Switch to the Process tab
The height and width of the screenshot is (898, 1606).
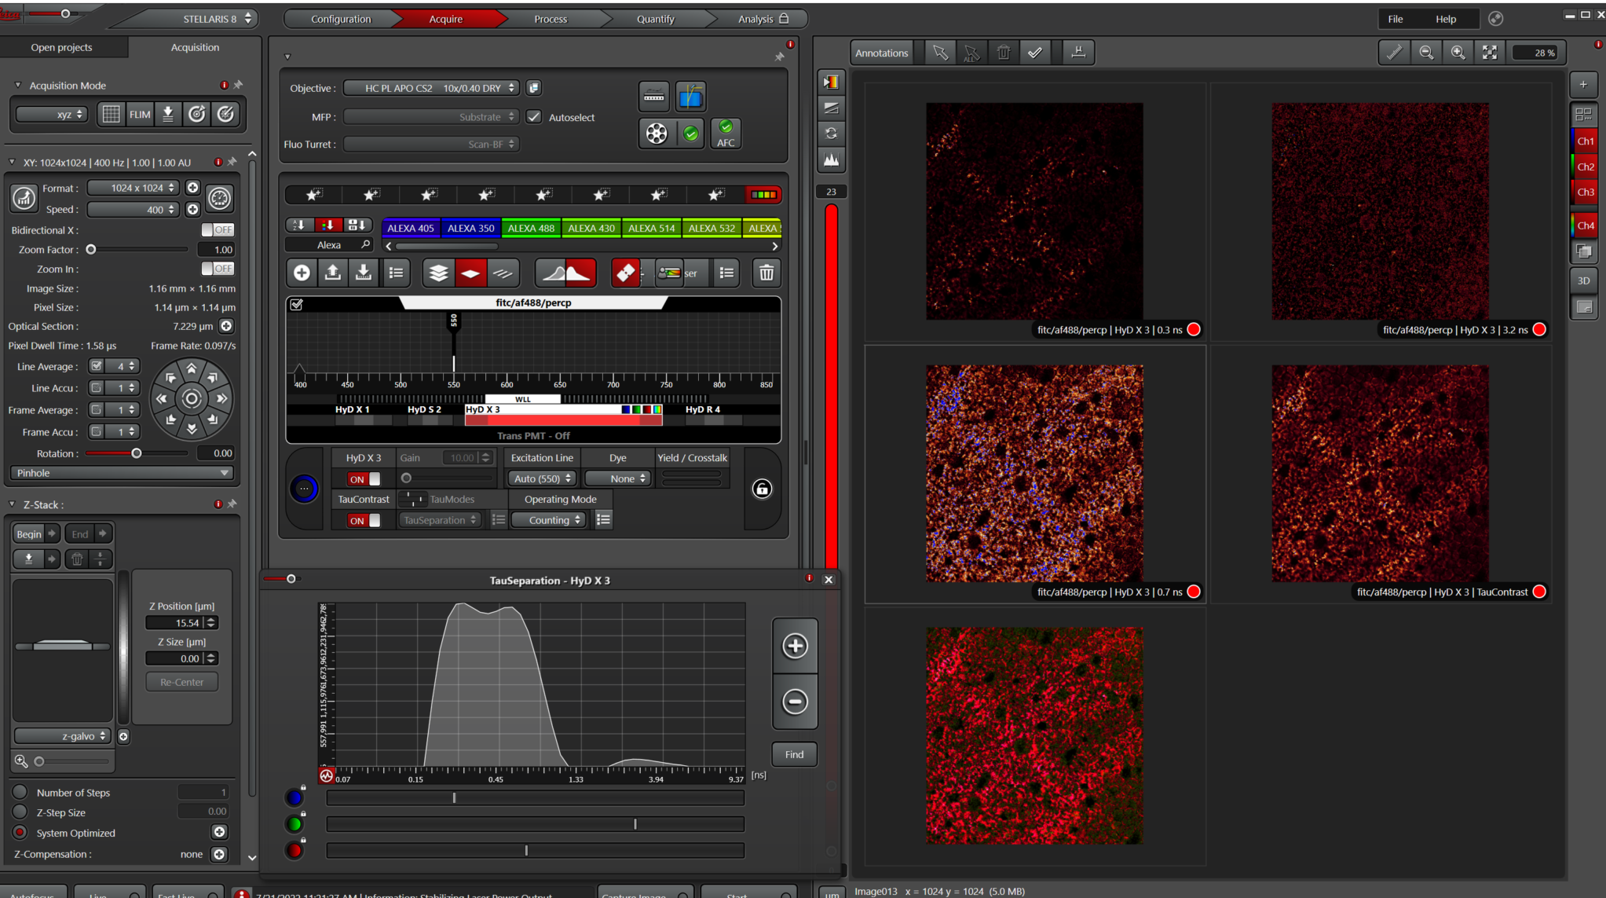point(550,19)
